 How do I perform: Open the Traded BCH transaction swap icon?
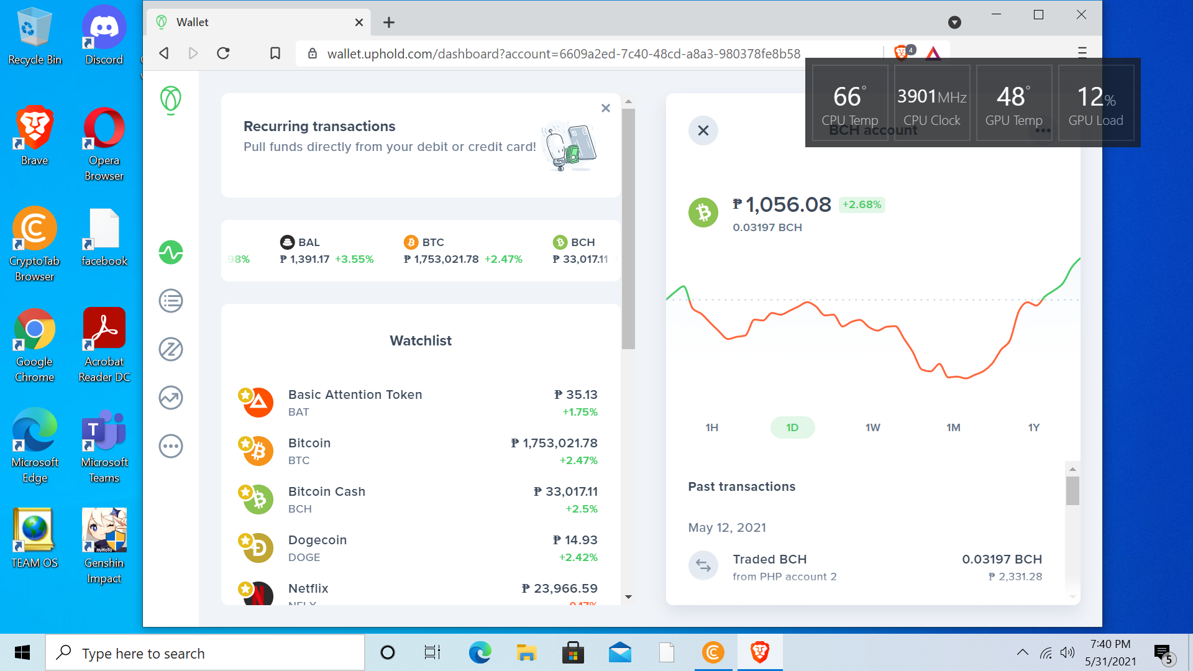tap(703, 565)
